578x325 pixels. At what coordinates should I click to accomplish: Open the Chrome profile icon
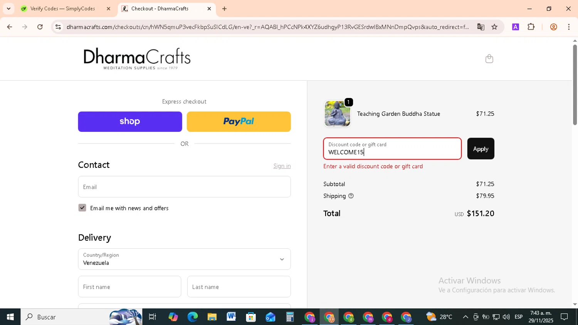553,27
